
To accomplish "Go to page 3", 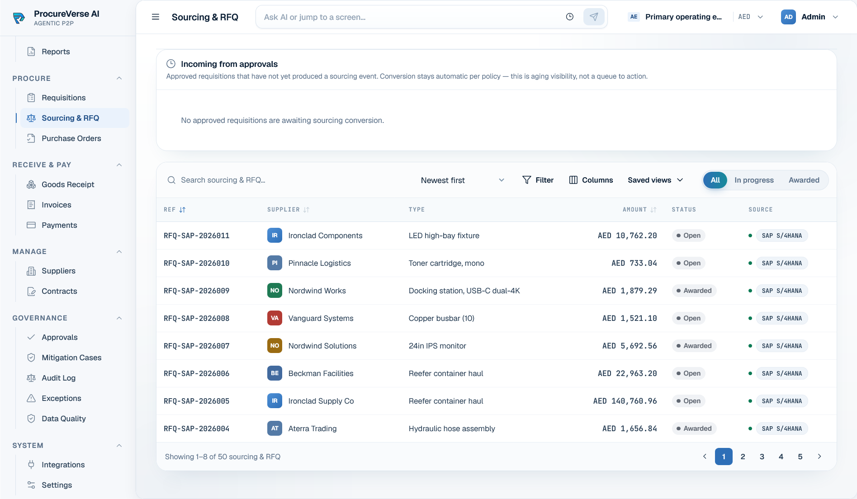I will tap(762, 457).
